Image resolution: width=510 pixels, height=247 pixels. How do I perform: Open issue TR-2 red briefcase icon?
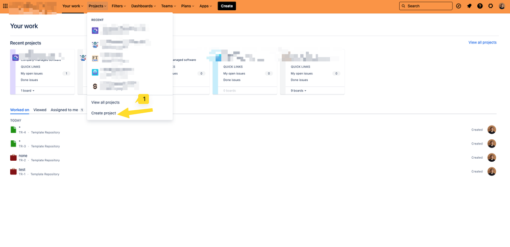(x=13, y=158)
